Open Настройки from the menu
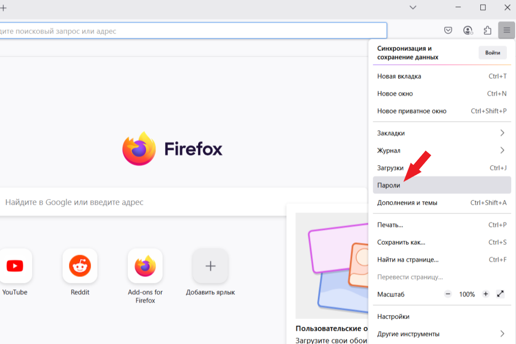Image resolution: width=516 pixels, height=344 pixels. coord(442,316)
